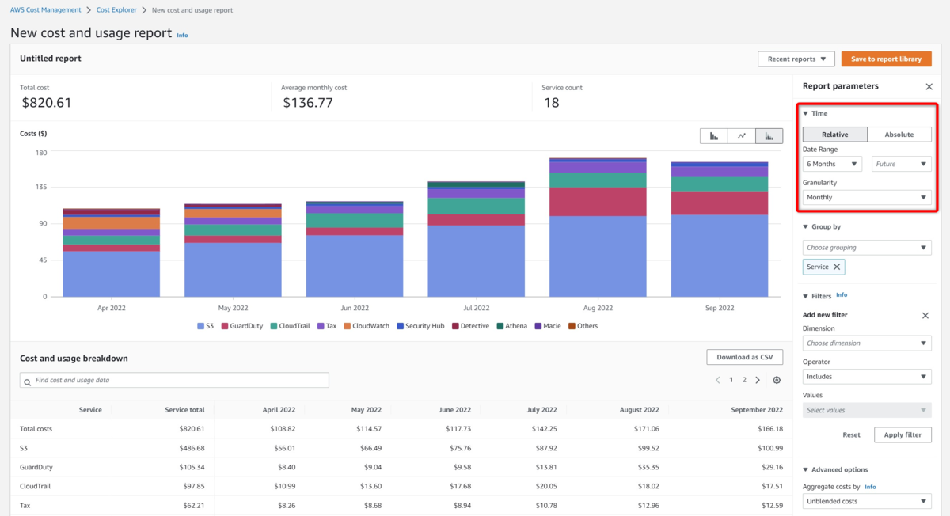Switch to the line chart icon
950x516 pixels.
[742, 135]
